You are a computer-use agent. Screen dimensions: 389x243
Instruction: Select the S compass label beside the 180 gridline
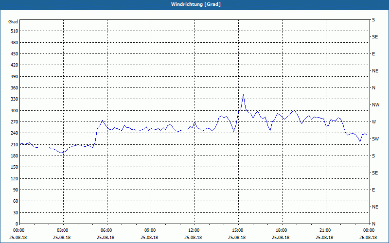[x=373, y=156]
